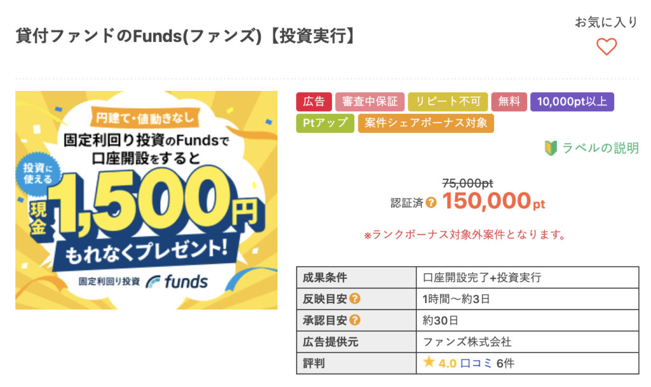
Task: Select the 案件シェアボーナス対象 orange label
Action: tap(426, 123)
